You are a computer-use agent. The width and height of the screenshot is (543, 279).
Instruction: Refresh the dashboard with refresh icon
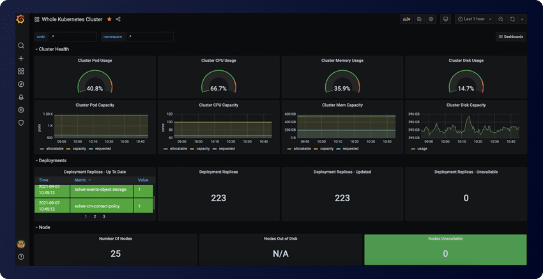pyautogui.click(x=512, y=19)
